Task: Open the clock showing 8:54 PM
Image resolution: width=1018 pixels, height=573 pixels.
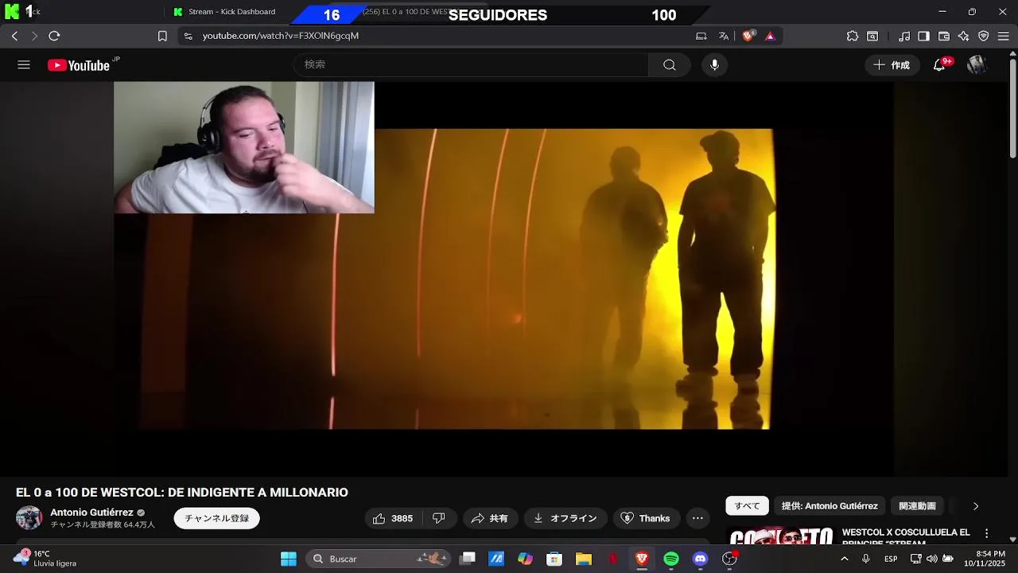Action: coord(985,559)
